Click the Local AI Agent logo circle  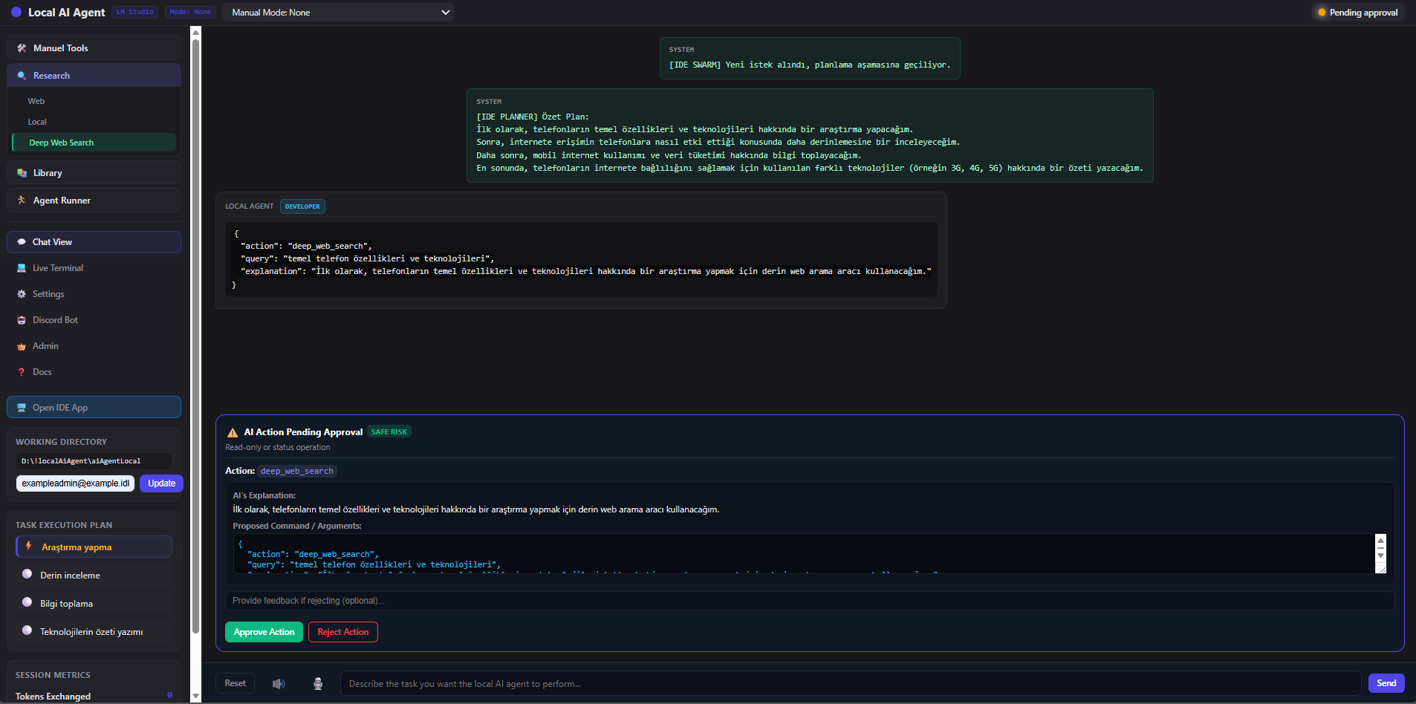(x=16, y=13)
